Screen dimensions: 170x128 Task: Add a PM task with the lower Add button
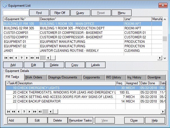tap(17, 120)
